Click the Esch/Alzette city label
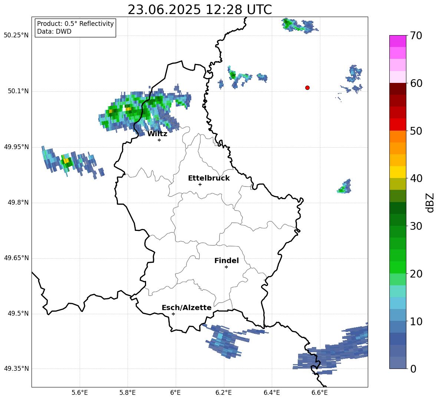Screen dimensions: 439x400 coord(187,307)
